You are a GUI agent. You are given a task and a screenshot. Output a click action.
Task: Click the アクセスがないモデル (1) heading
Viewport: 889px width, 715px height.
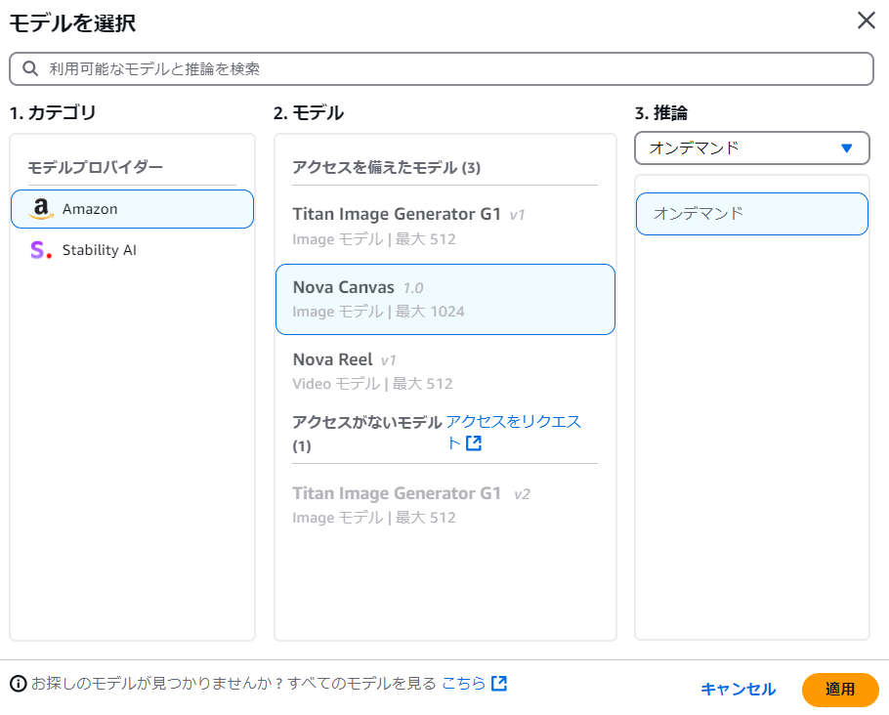coord(366,433)
